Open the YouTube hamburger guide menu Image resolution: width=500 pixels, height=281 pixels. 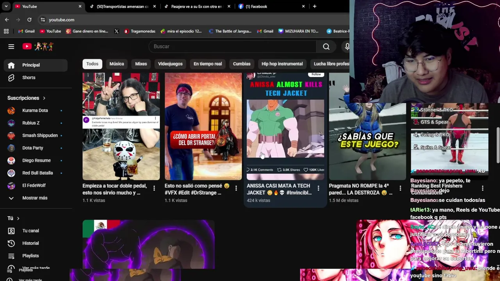[x=11, y=46]
